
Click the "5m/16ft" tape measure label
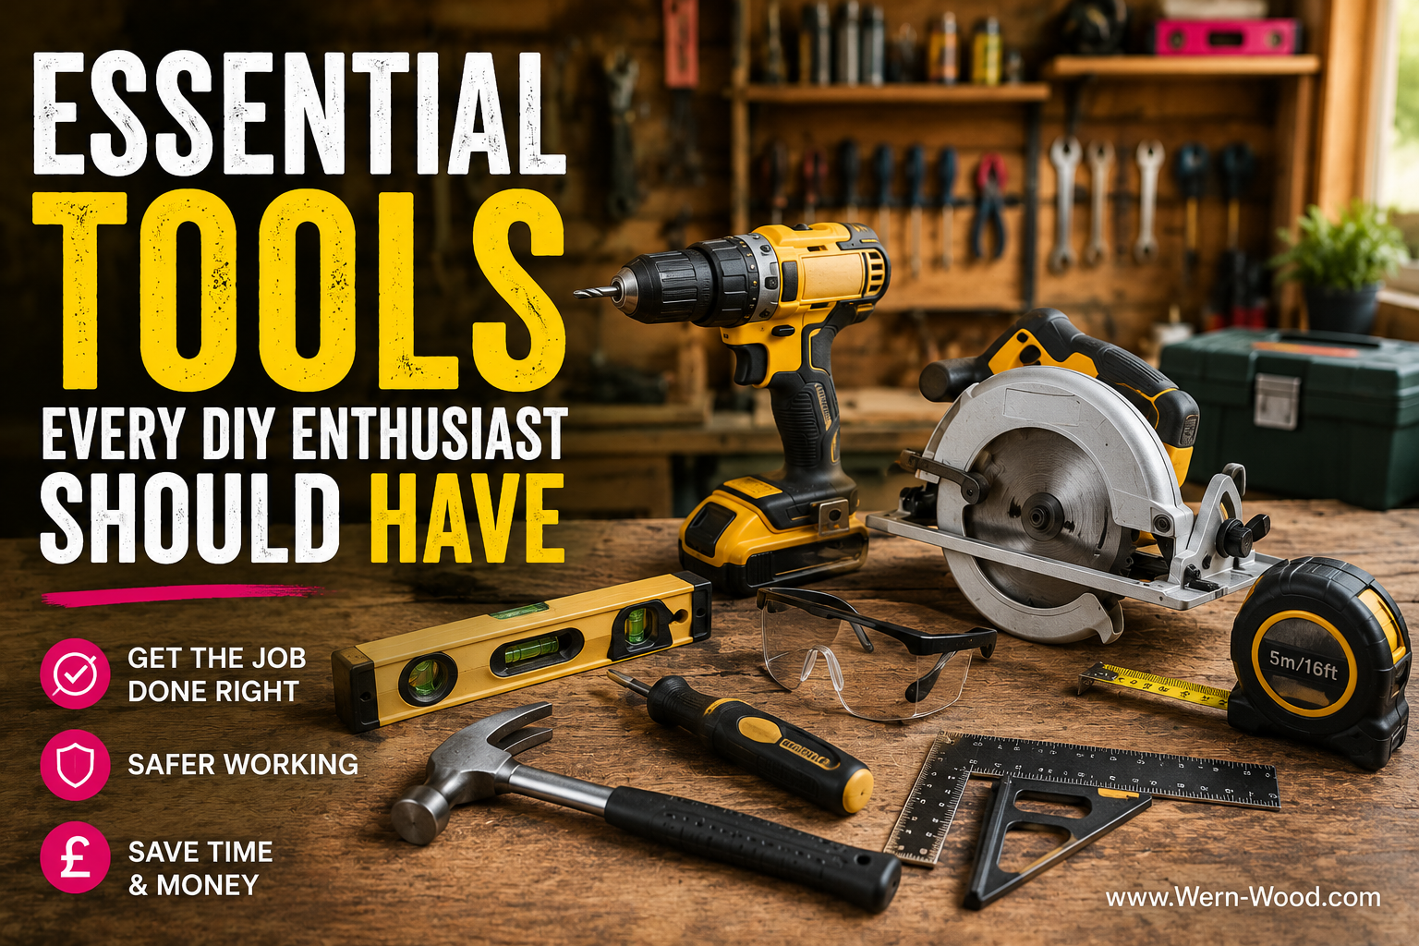click(1303, 663)
